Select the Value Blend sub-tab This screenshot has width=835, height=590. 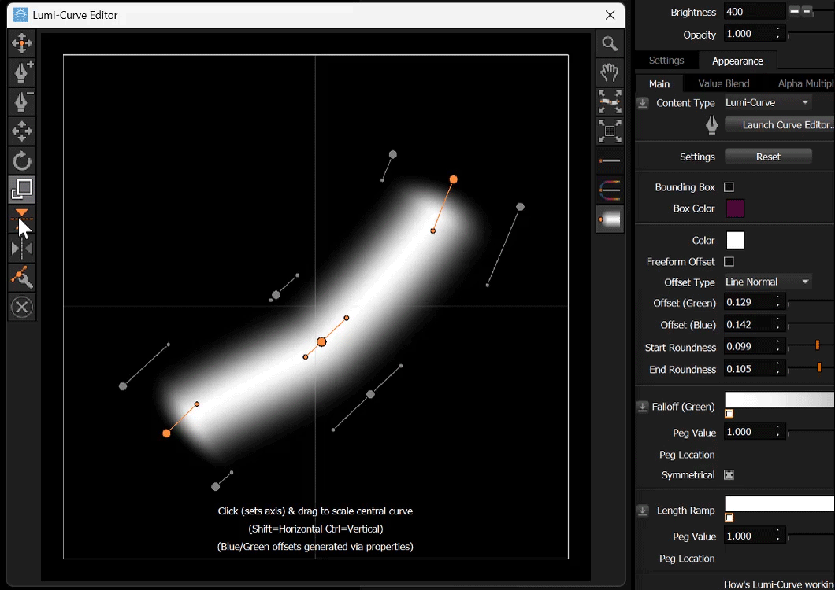click(x=724, y=83)
